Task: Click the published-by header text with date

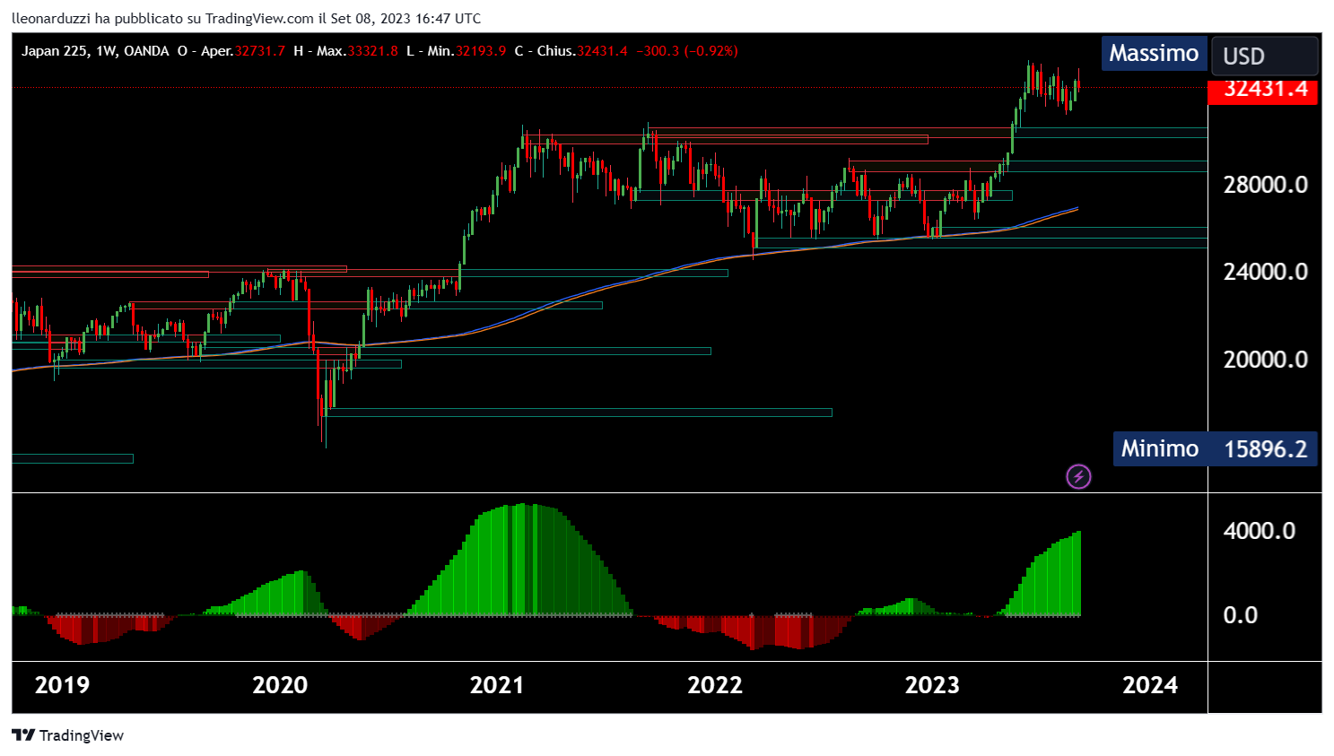Action: (x=247, y=18)
